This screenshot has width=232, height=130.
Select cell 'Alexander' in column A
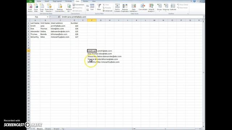[x=35, y=31]
